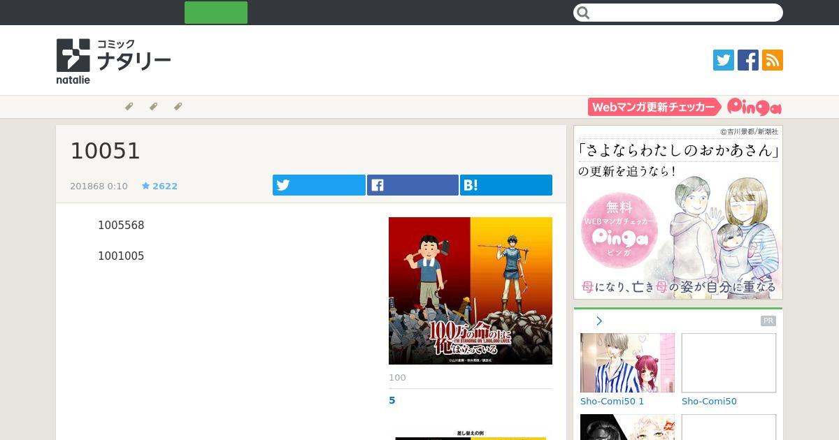Click the '5' link below cover image
This screenshot has height=440, width=839.
[x=392, y=400]
